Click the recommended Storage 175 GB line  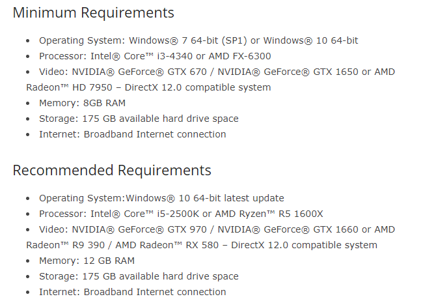click(139, 277)
